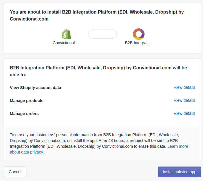Click the 'Manage orders' permission label
Image resolution: width=203 pixels, height=181 pixels.
tap(24, 114)
